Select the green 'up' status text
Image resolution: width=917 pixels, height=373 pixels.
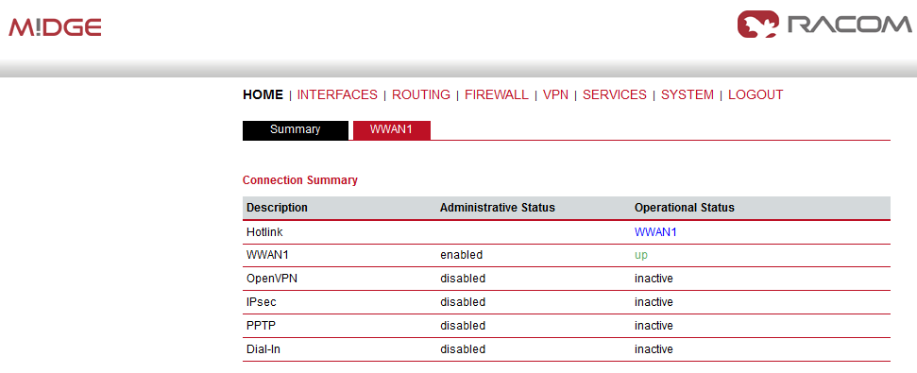coord(641,256)
